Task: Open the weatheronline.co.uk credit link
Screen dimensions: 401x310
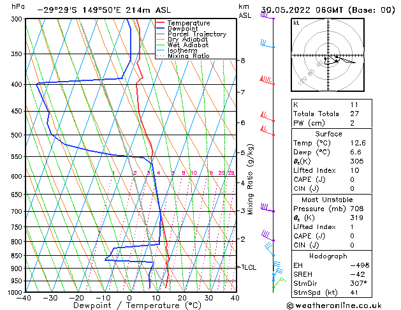Action: pyautogui.click(x=334, y=306)
